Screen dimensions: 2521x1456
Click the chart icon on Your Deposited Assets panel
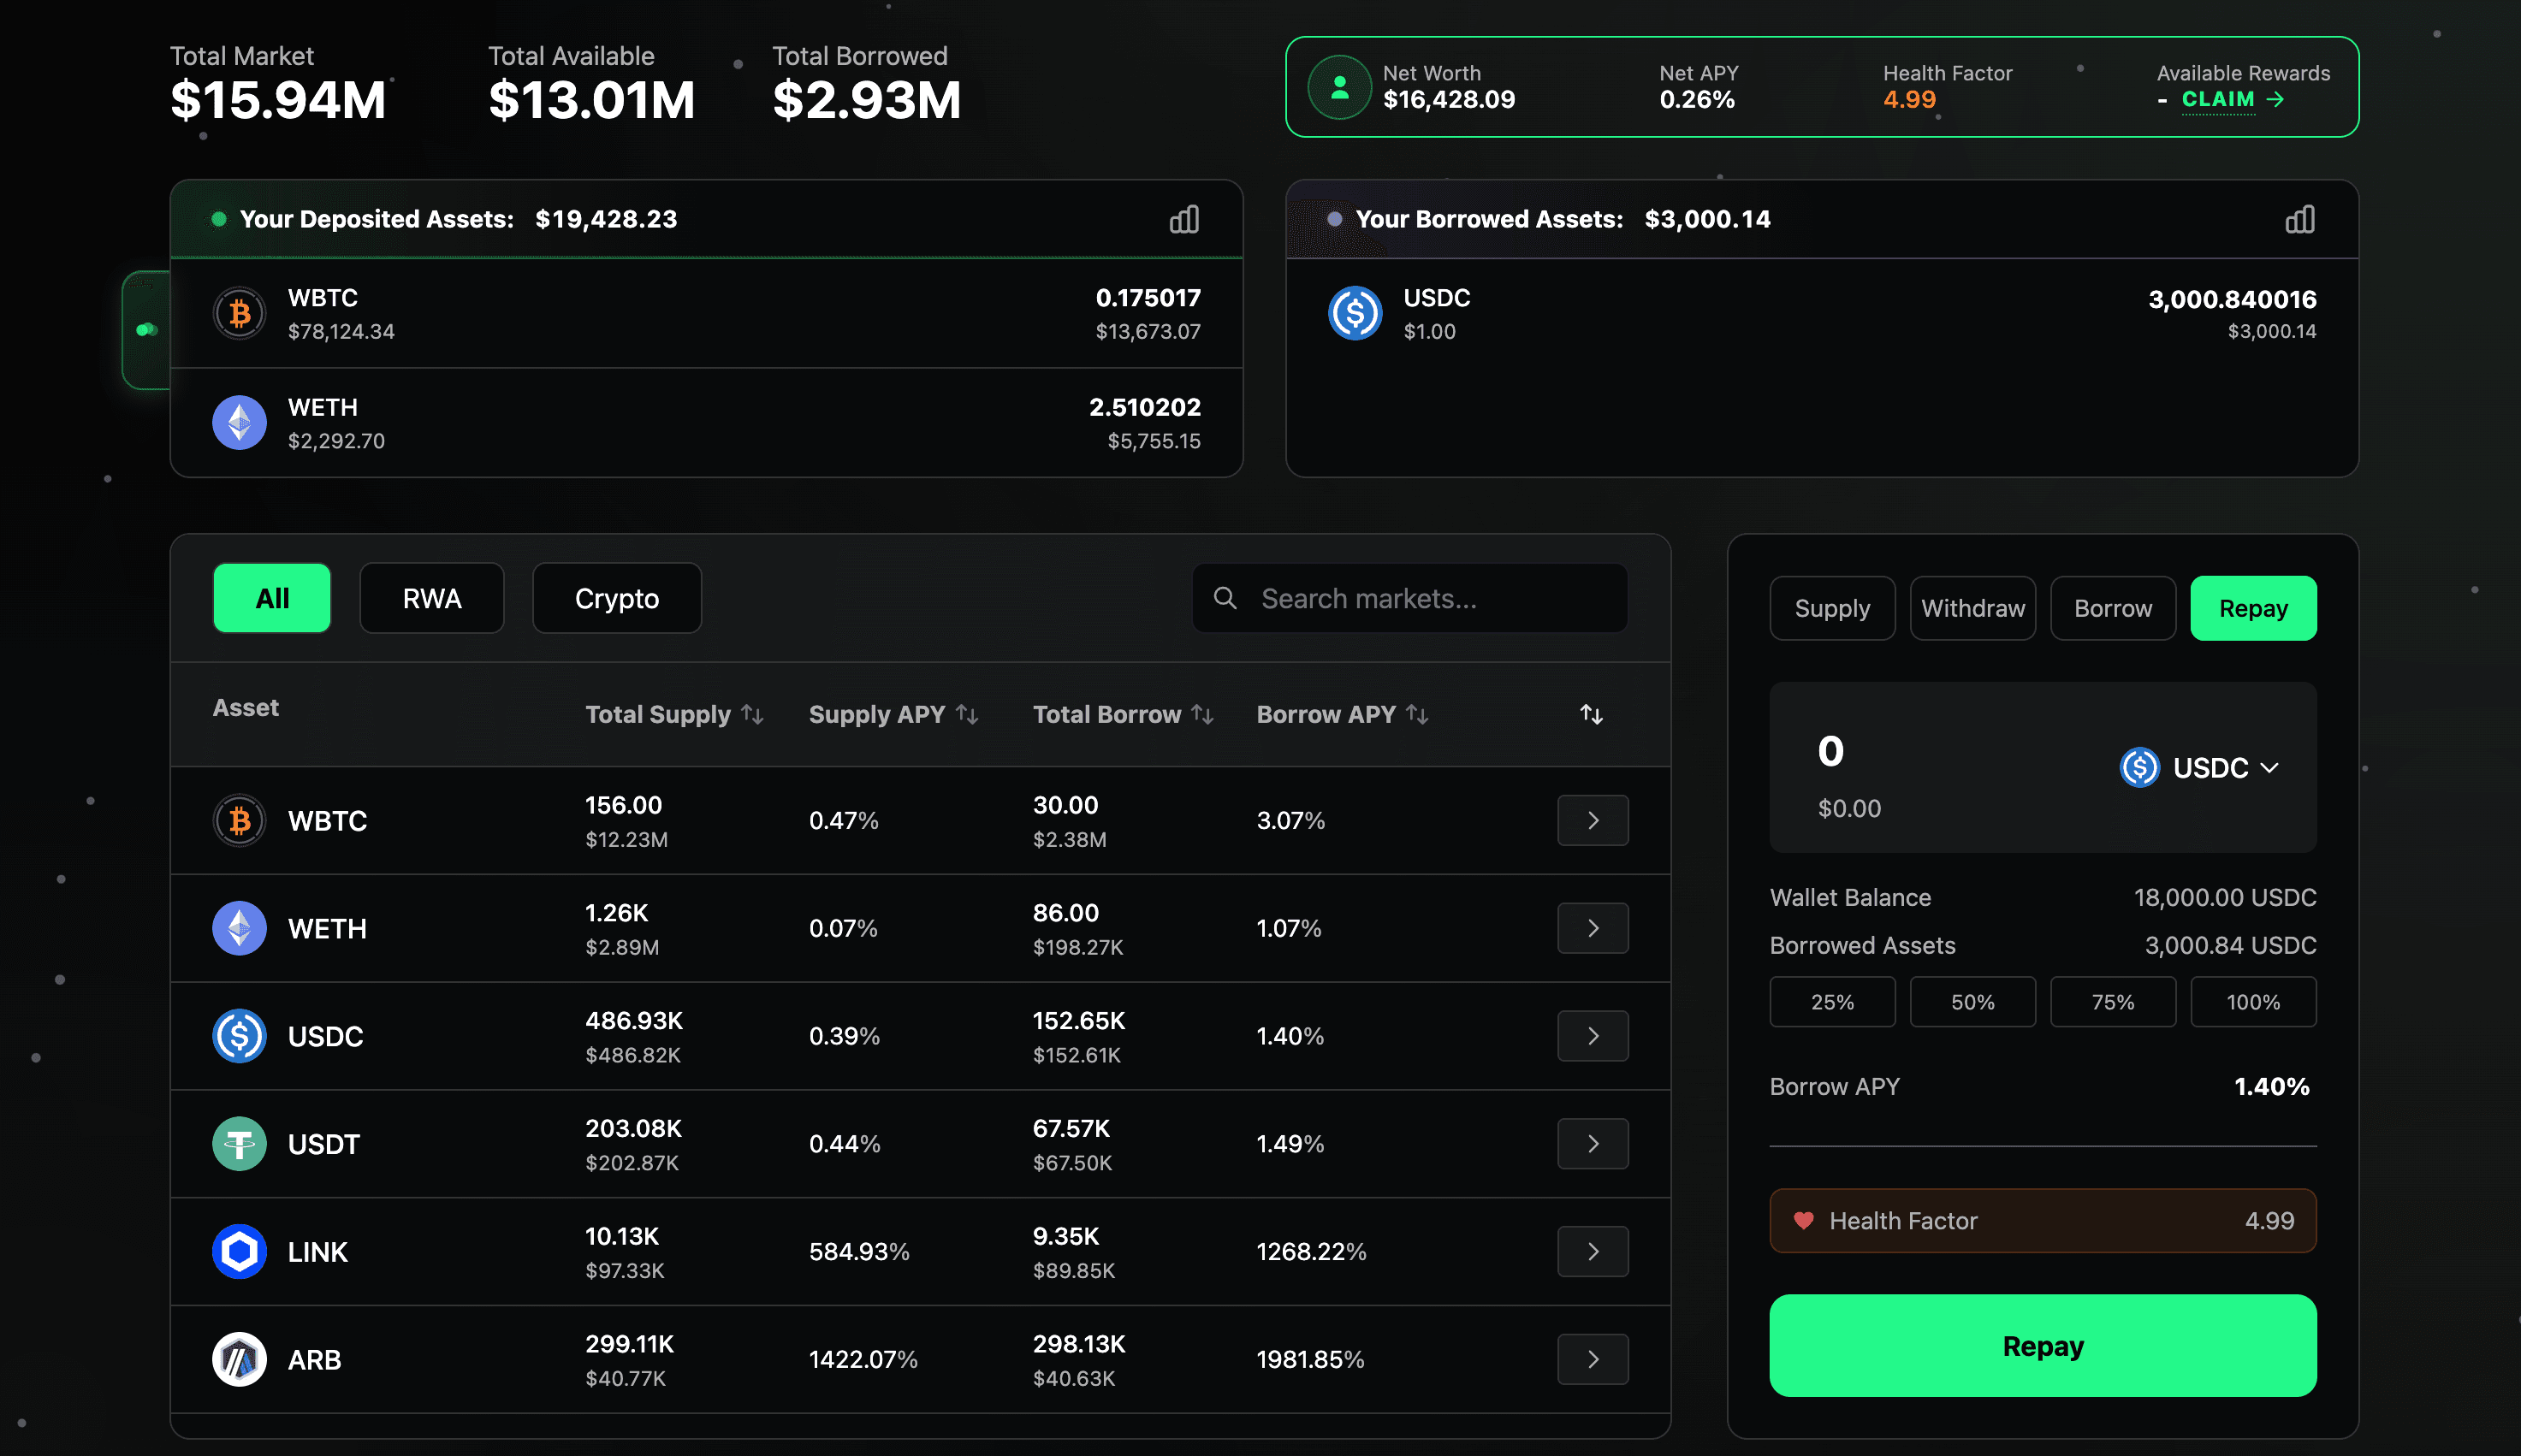pos(1183,219)
